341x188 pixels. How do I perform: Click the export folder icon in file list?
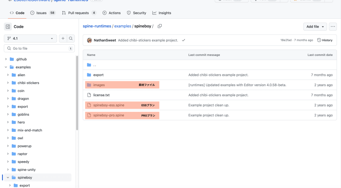(x=89, y=75)
